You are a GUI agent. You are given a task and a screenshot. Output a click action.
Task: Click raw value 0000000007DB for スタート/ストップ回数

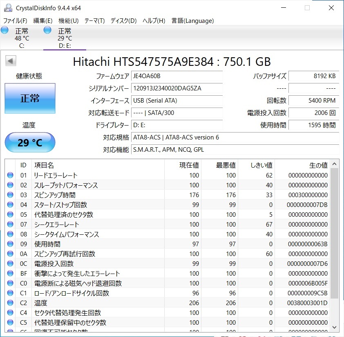(x=307, y=205)
